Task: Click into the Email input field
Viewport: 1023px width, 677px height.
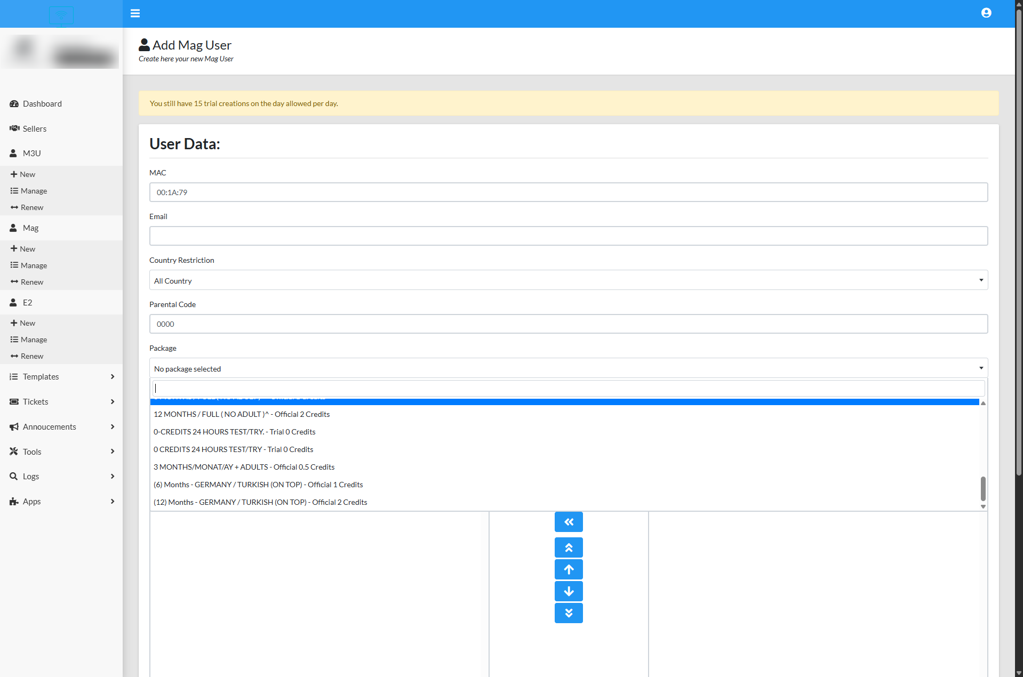Action: click(x=568, y=236)
